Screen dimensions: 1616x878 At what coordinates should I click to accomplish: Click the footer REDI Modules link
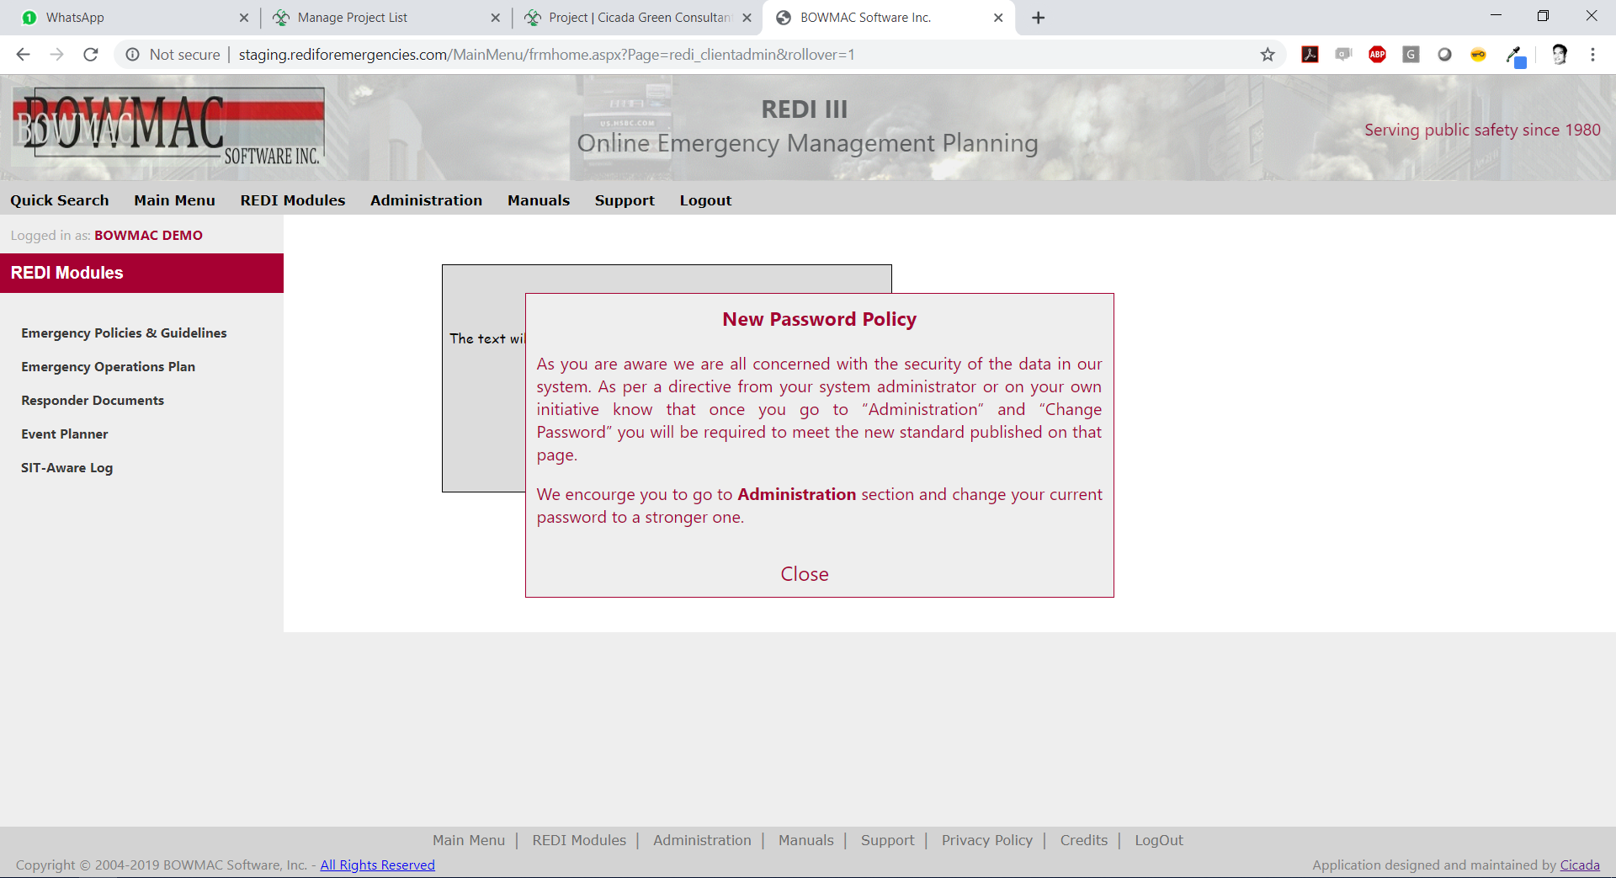(x=579, y=840)
